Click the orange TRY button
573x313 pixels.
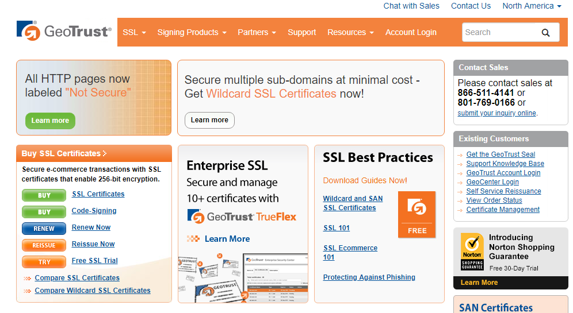[x=44, y=262]
